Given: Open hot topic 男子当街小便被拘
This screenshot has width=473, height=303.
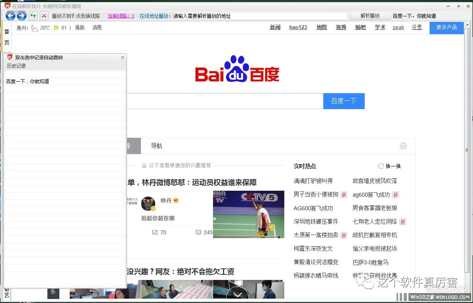Looking at the screenshot, I should pos(316,195).
